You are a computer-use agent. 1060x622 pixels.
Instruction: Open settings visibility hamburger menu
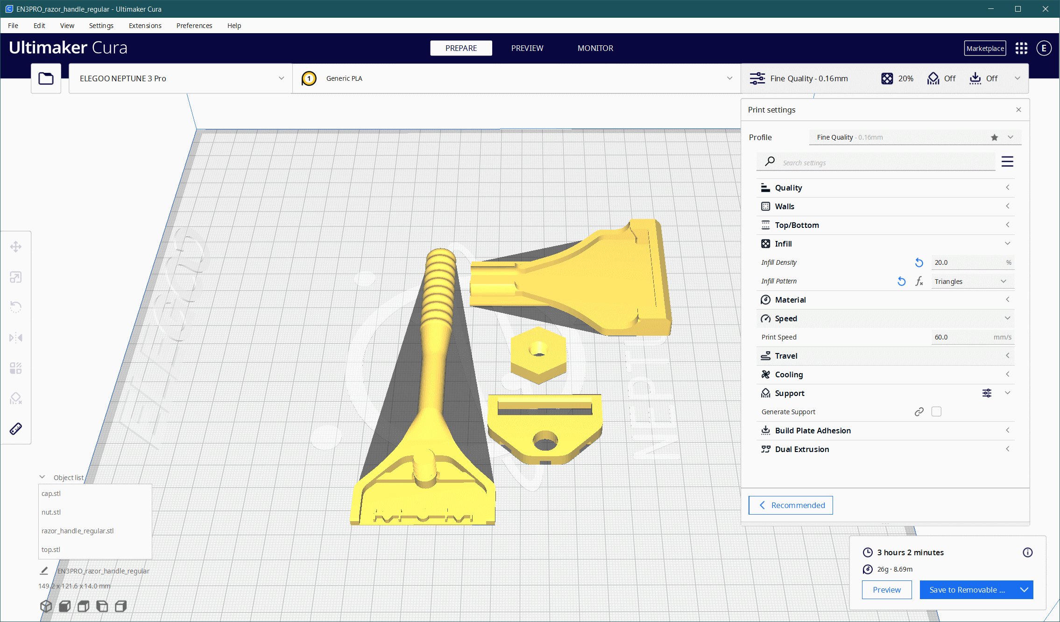(x=1007, y=162)
